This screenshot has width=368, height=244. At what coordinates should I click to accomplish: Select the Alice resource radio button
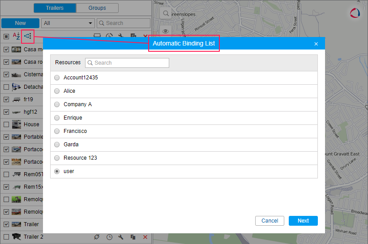coord(57,91)
